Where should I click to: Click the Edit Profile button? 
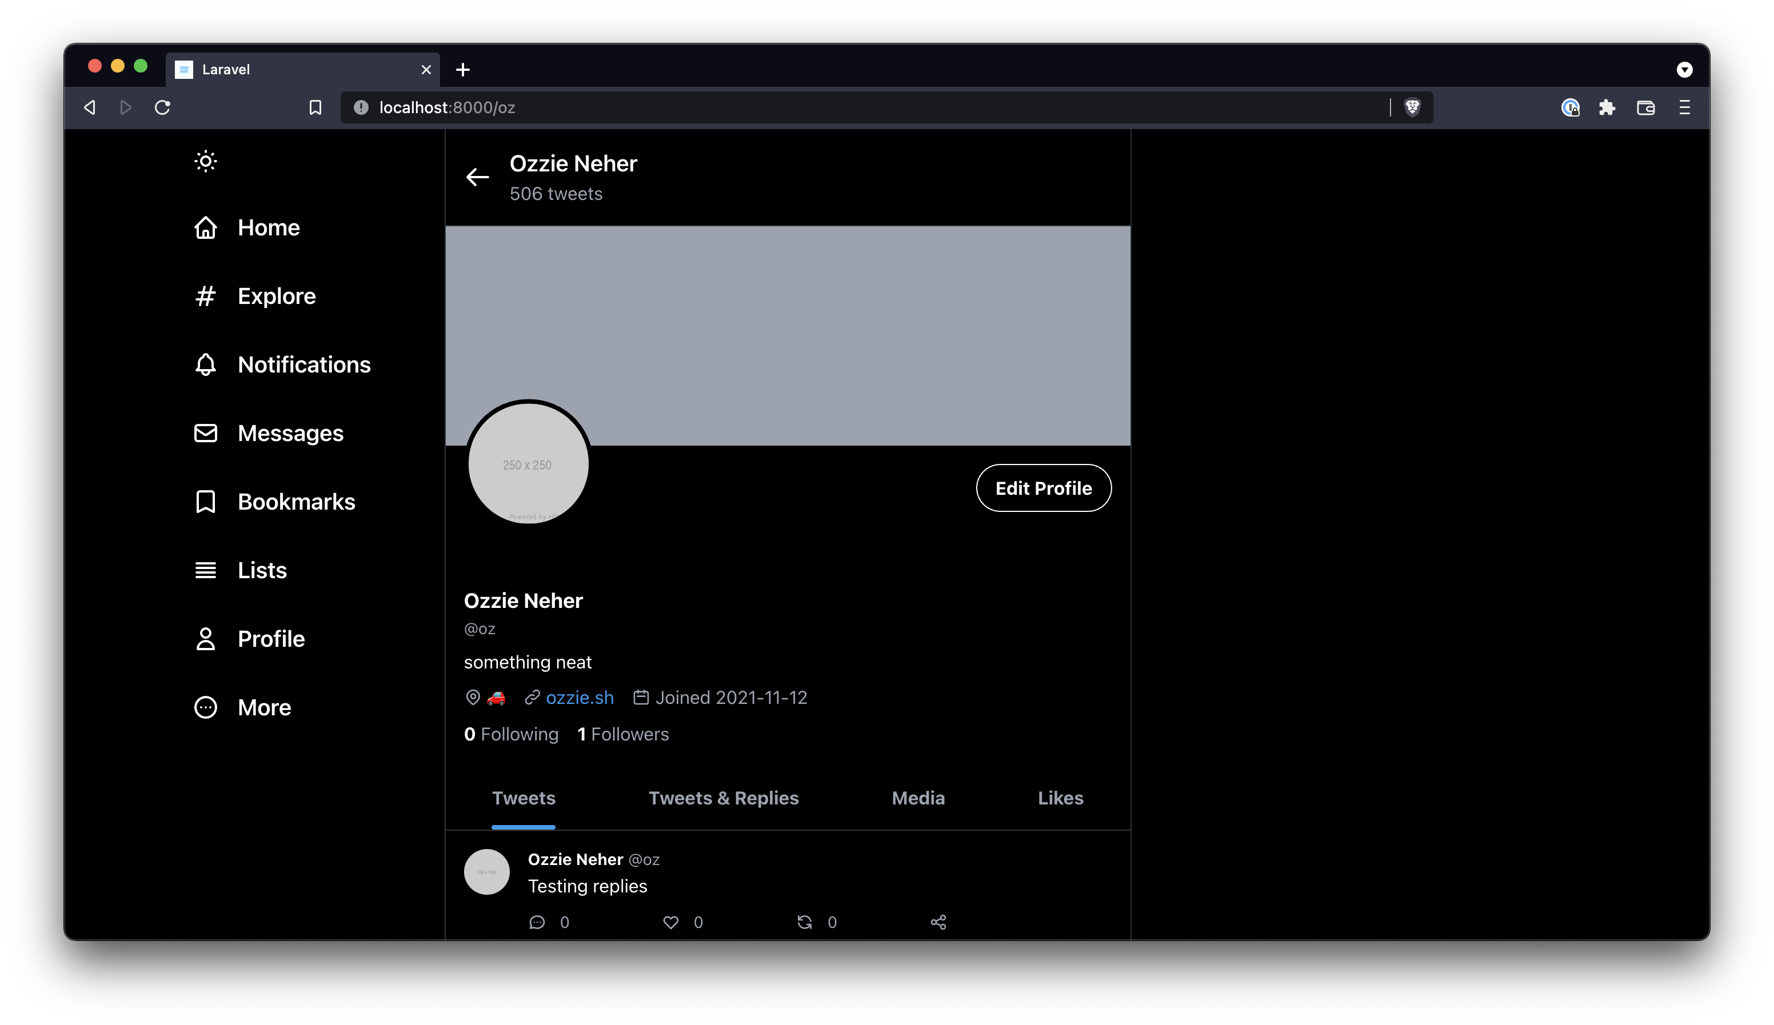point(1043,488)
